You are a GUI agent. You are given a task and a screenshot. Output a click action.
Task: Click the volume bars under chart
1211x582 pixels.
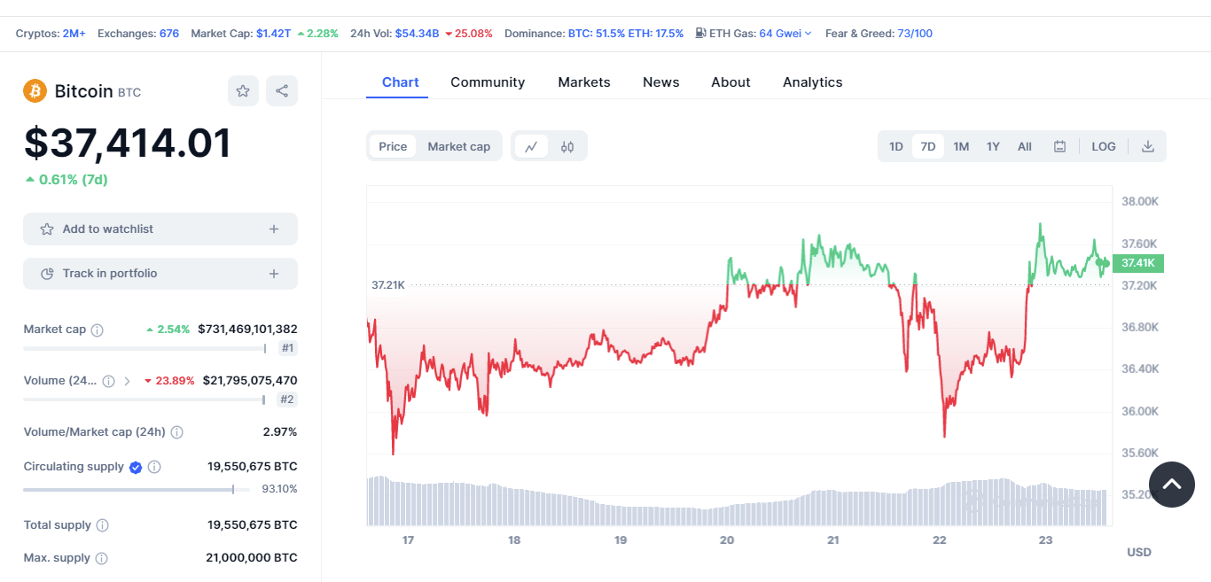(x=738, y=501)
